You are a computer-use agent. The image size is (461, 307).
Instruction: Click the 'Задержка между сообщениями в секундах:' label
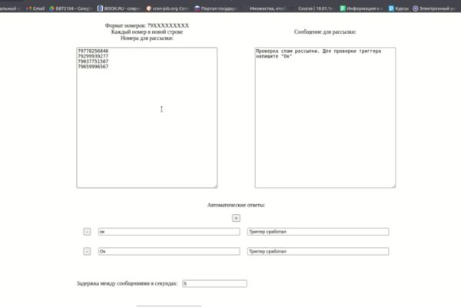click(x=128, y=283)
